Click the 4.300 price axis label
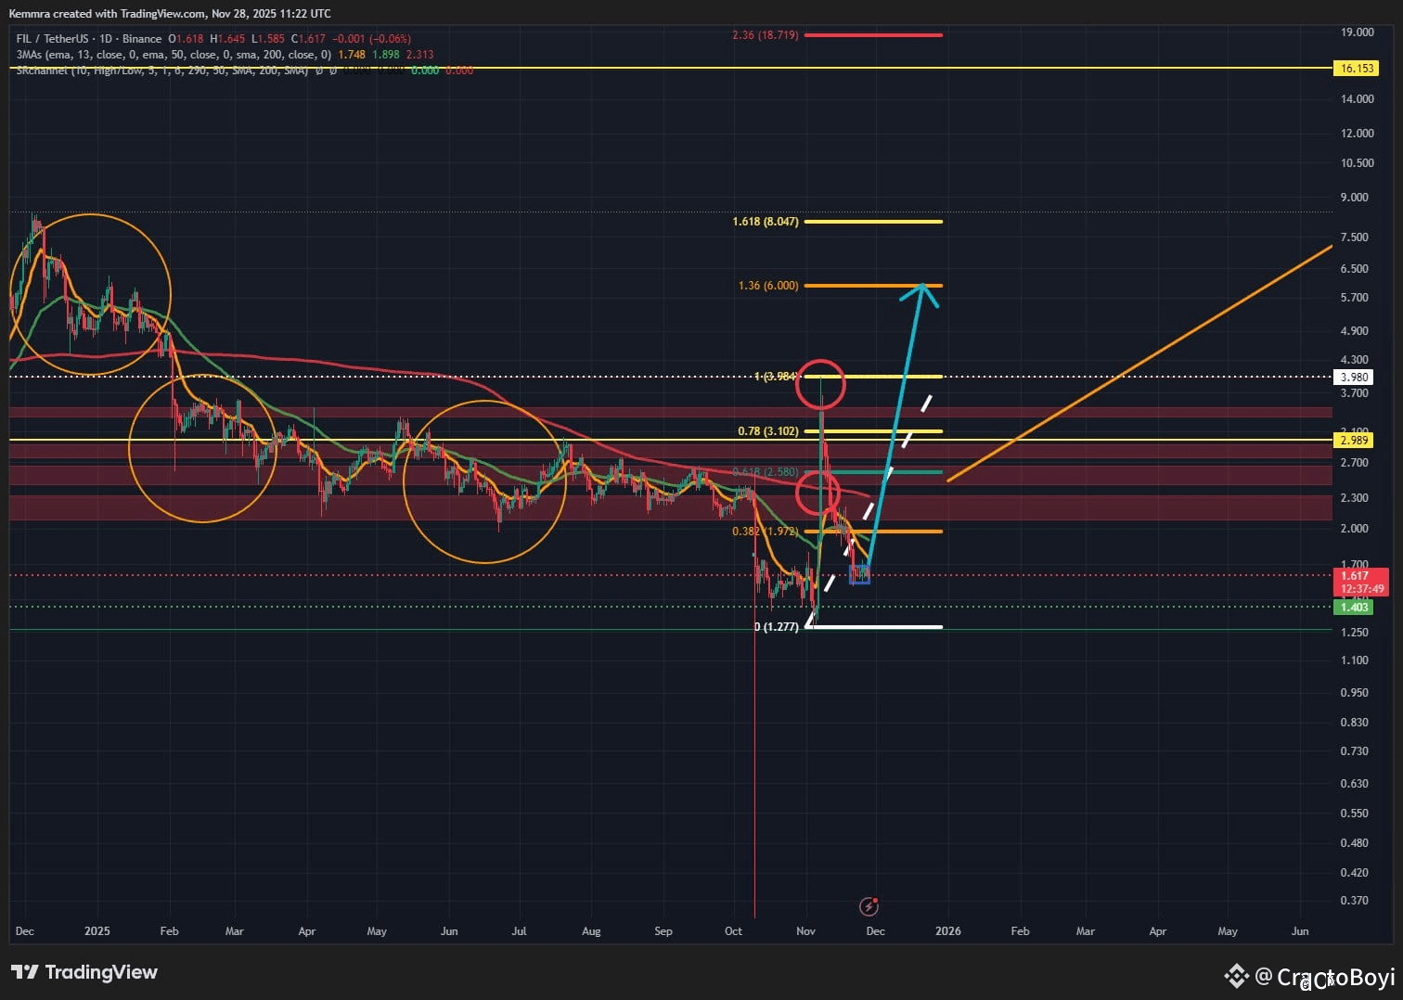 [x=1355, y=360]
